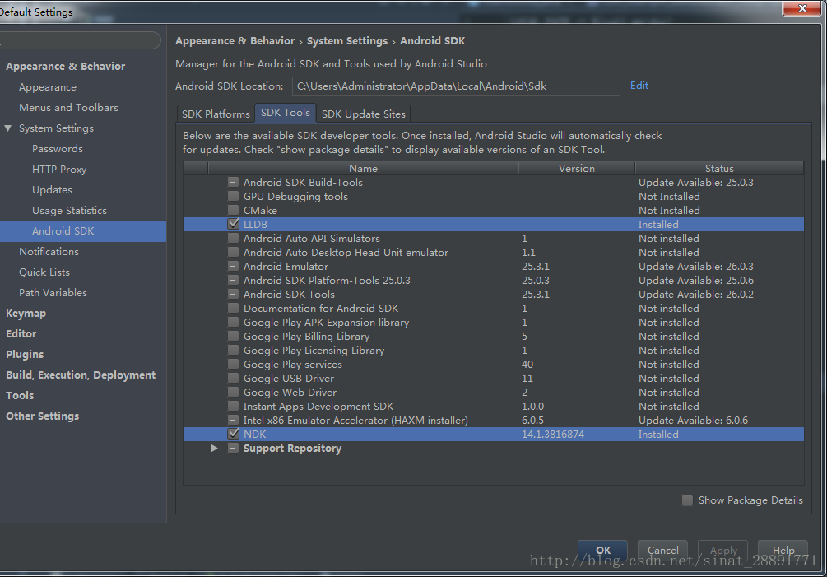Close the Default Settings dialog

[801, 8]
